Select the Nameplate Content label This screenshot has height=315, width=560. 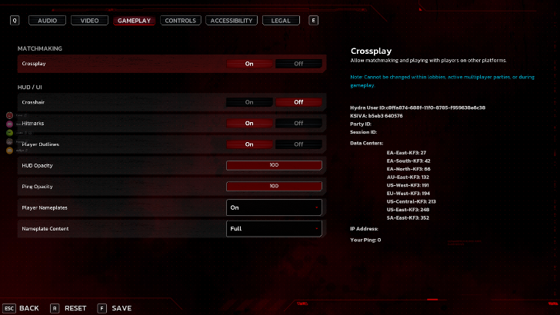click(x=45, y=229)
